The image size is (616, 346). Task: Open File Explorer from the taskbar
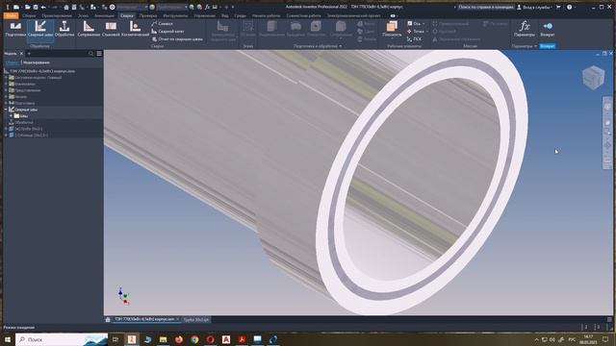(x=163, y=339)
